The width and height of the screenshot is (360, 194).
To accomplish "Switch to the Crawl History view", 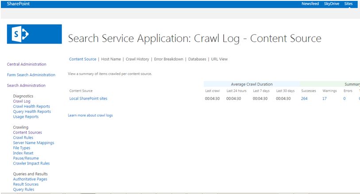I will pos(137,59).
